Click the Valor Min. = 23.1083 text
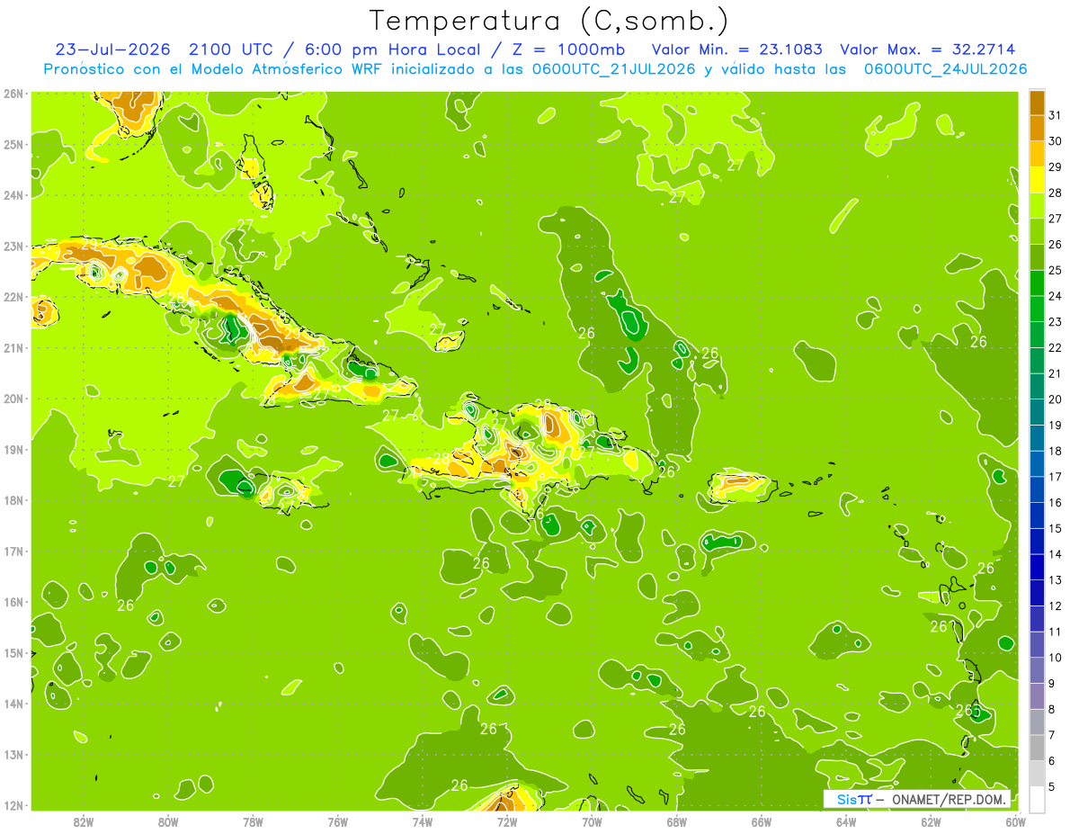Image resolution: width=1079 pixels, height=834 pixels. click(x=736, y=49)
